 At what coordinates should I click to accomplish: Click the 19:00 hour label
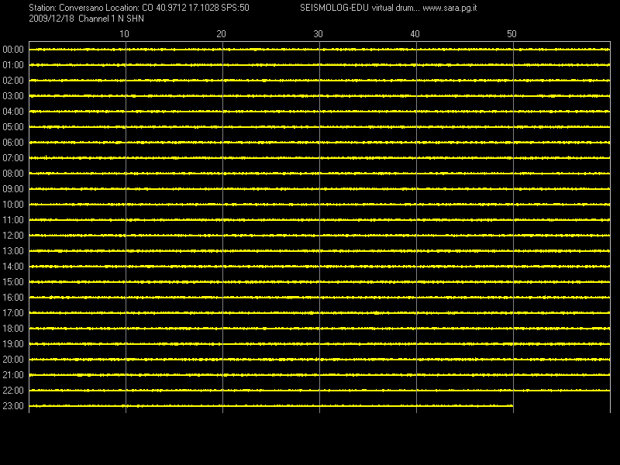click(13, 344)
